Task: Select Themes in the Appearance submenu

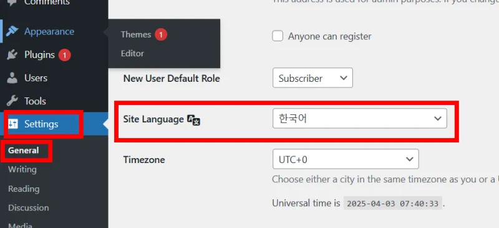Action: (x=136, y=34)
